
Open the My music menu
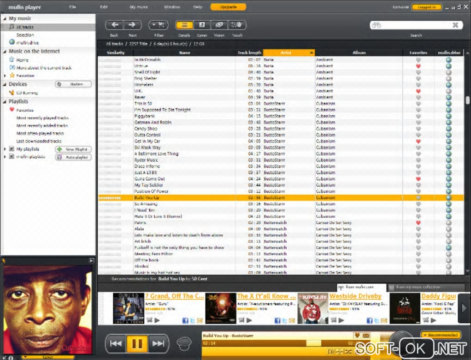139,7
